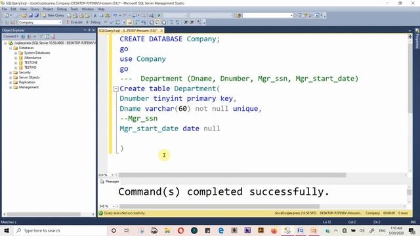Collapse the Create table code block

[115, 89]
